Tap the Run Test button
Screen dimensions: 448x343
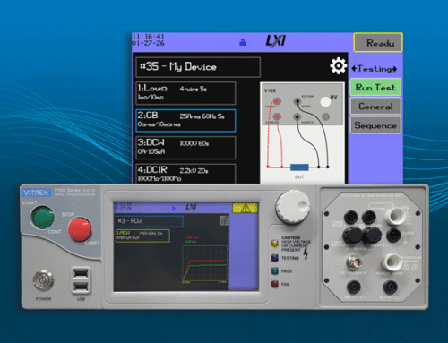pyautogui.click(x=375, y=87)
